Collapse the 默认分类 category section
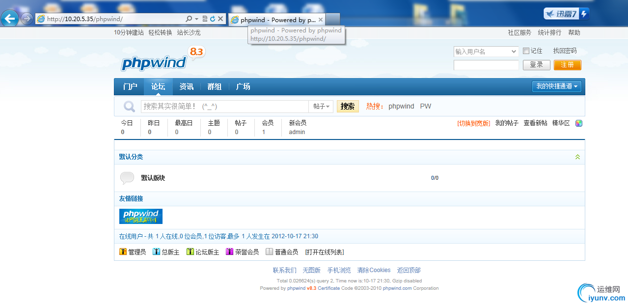The height and width of the screenshot is (306, 628). click(x=577, y=157)
